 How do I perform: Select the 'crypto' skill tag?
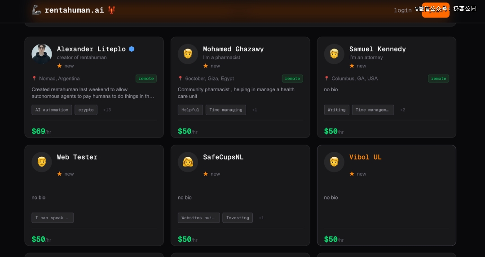coord(86,110)
